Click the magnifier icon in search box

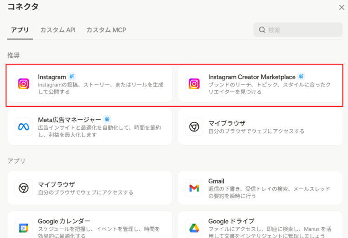coord(262,30)
